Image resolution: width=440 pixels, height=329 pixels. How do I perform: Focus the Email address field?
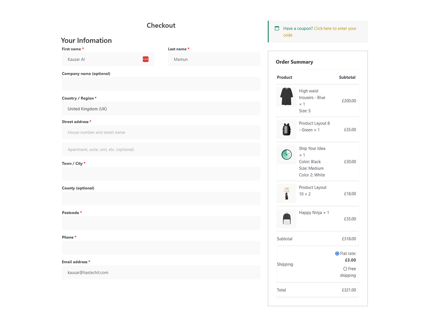click(x=161, y=272)
